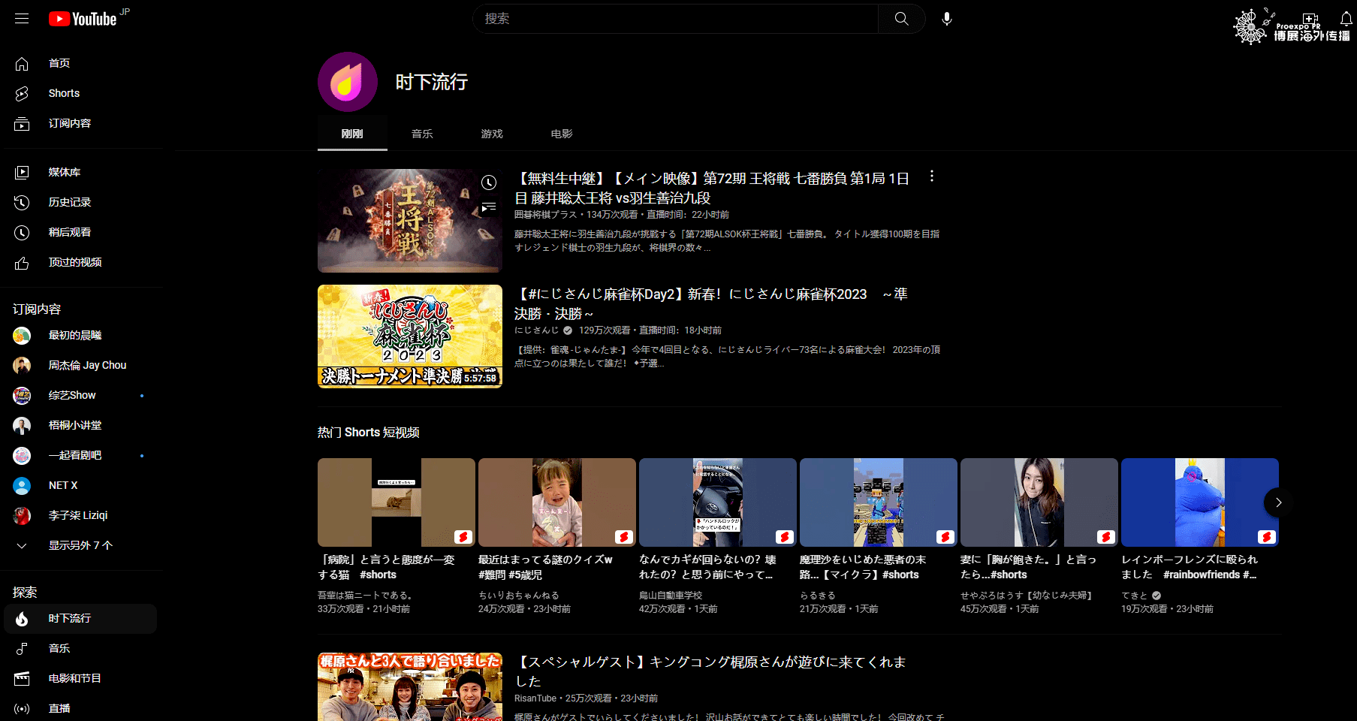Open 囲碁将棋プラス channel link
Viewport: 1357px width, 721px height.
pos(545,215)
